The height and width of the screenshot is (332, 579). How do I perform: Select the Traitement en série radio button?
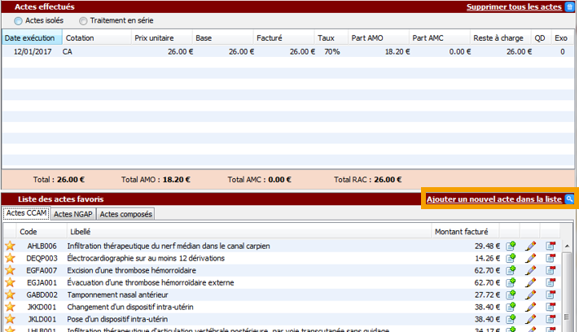[x=83, y=20]
